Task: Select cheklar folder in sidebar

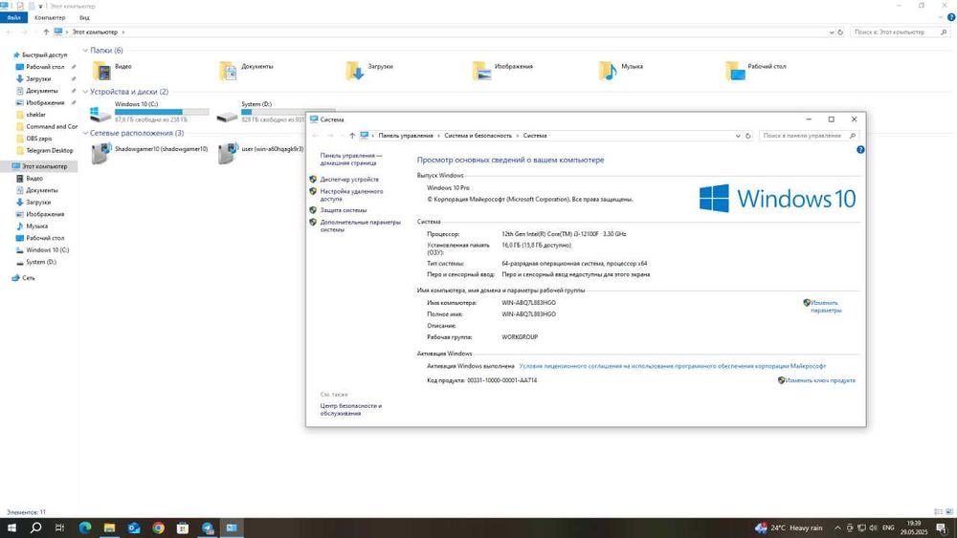Action: click(35, 115)
